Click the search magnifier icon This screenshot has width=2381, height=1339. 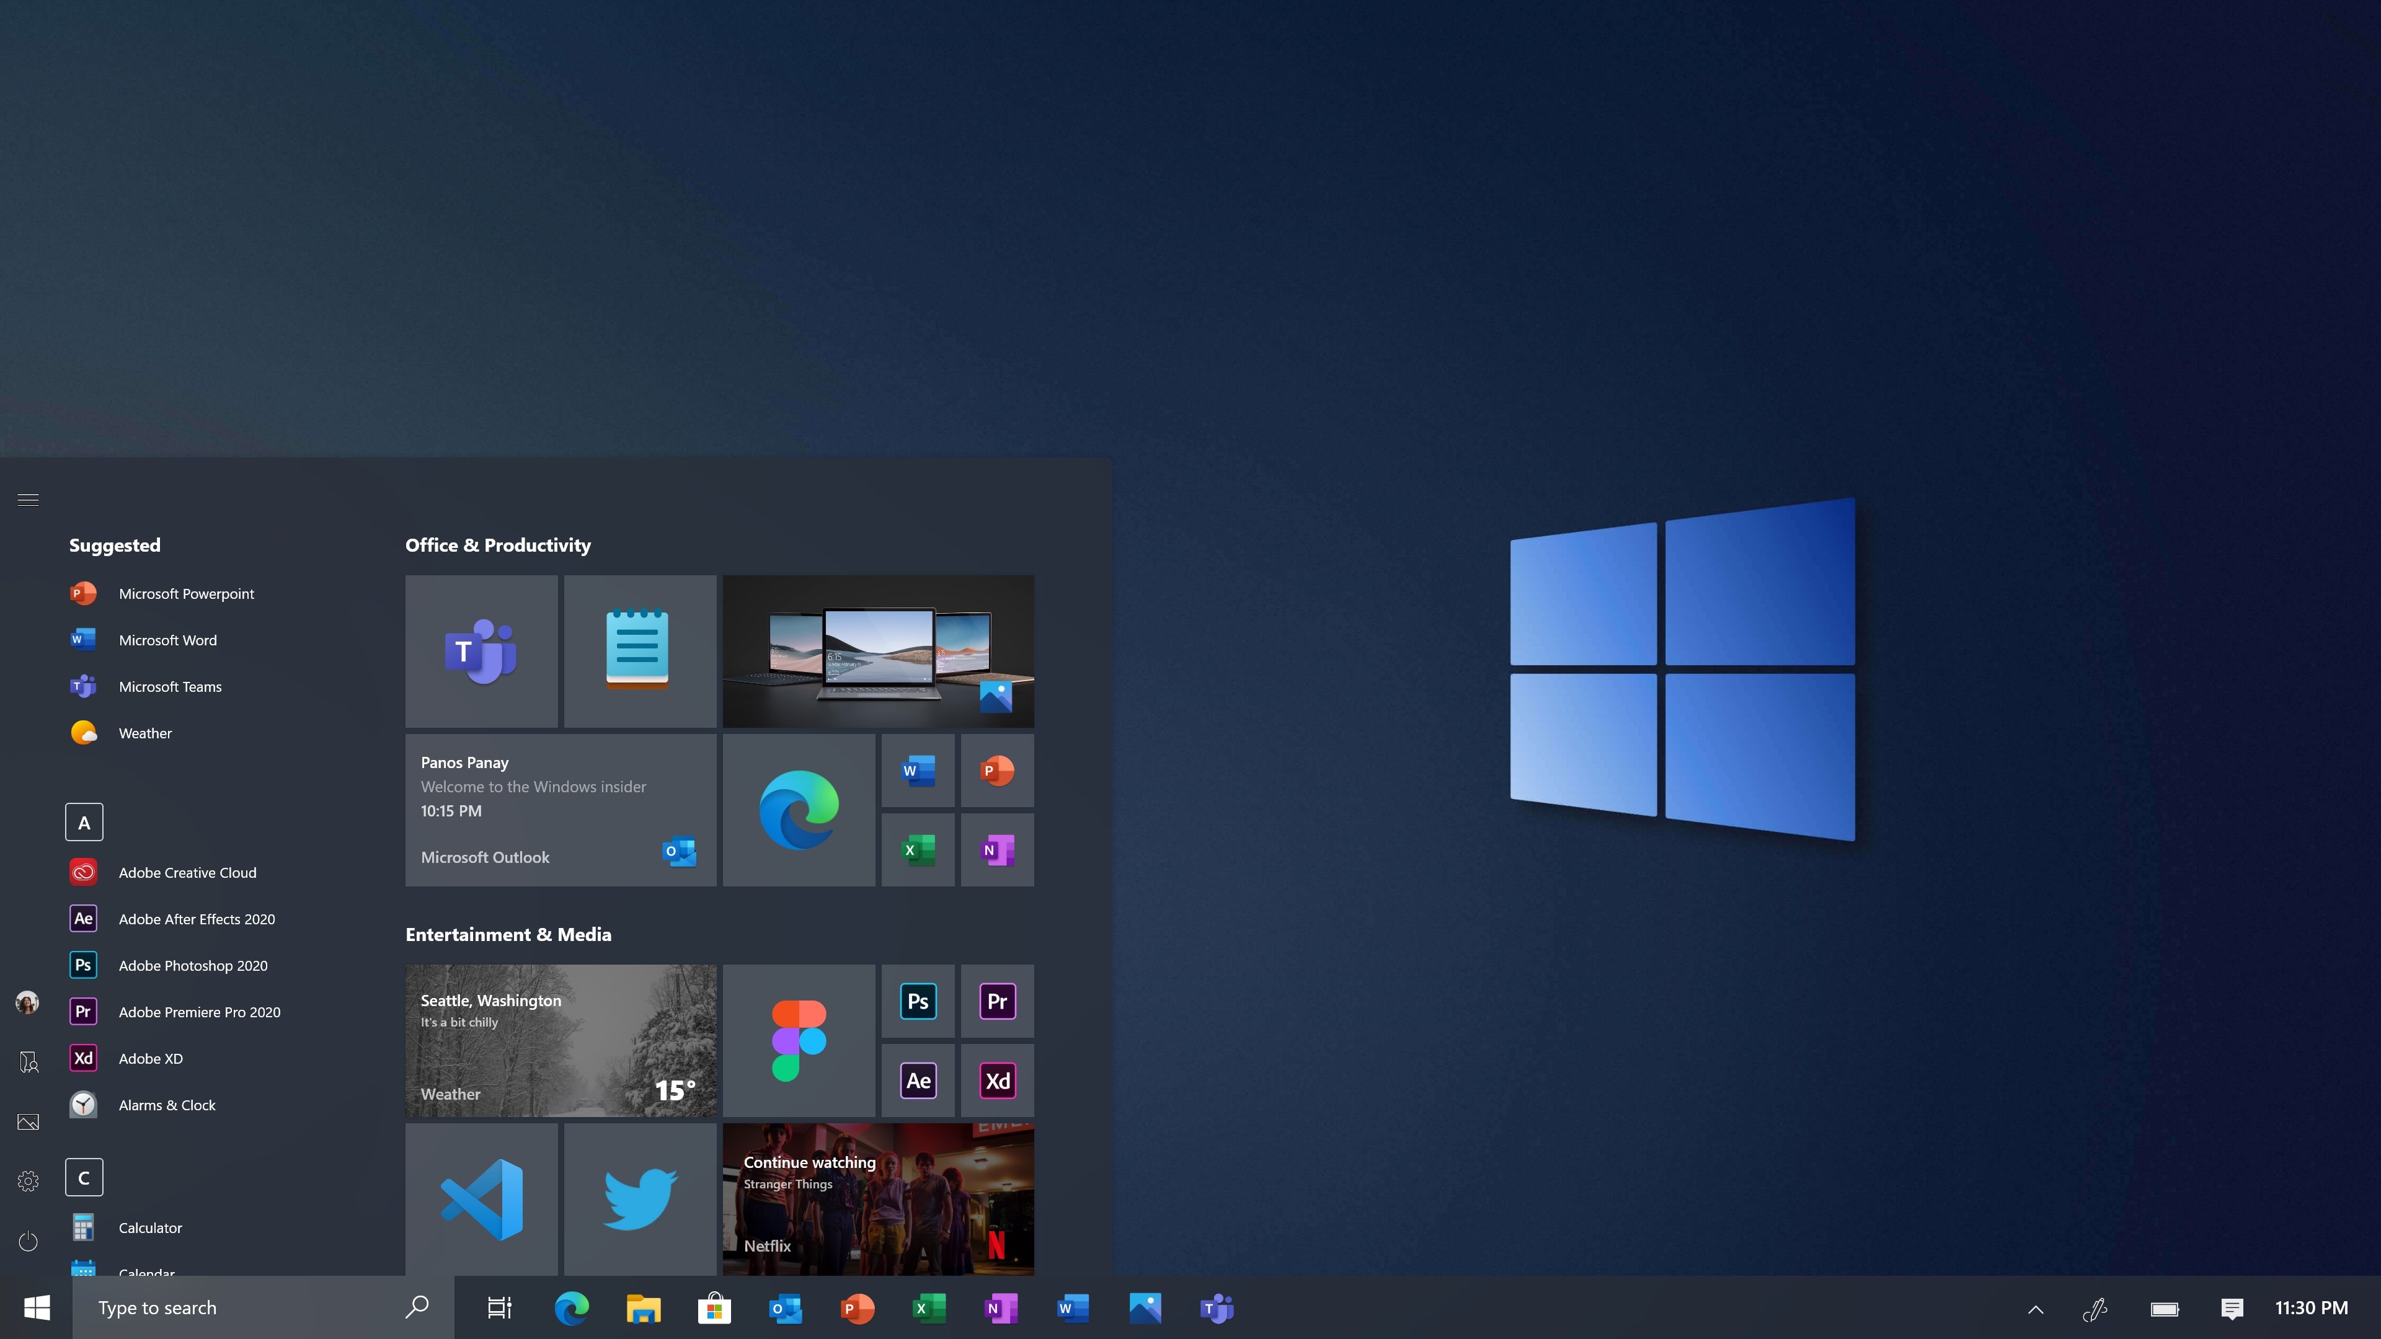(417, 1307)
